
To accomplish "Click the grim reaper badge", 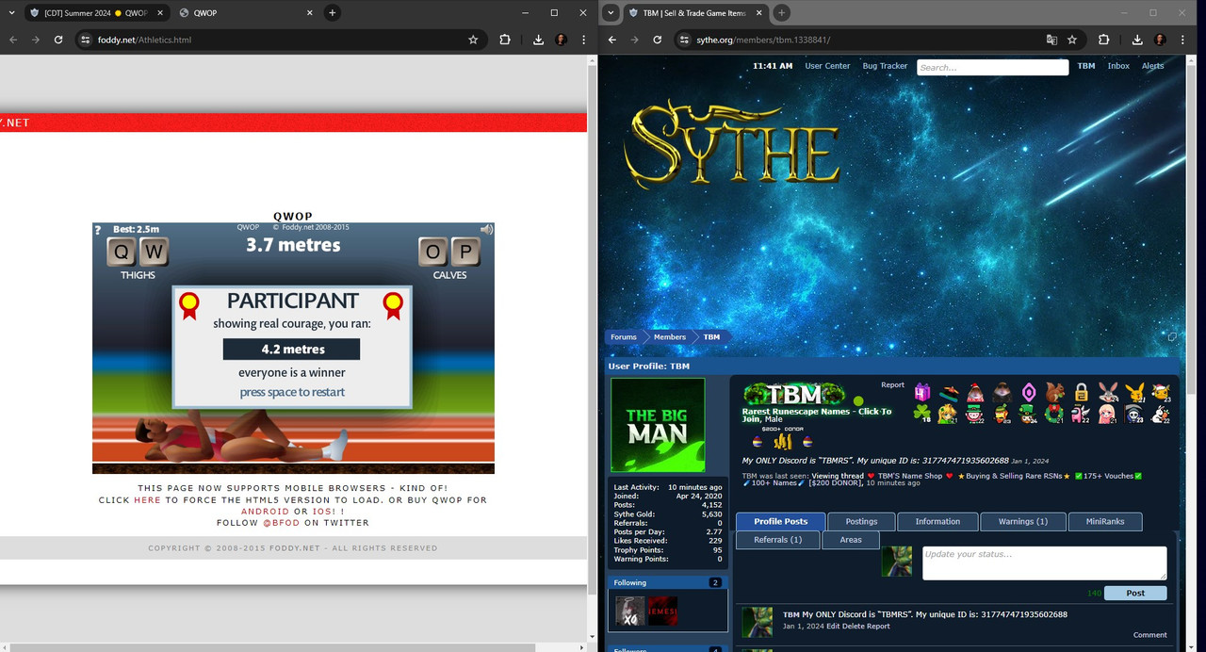I will point(1134,414).
